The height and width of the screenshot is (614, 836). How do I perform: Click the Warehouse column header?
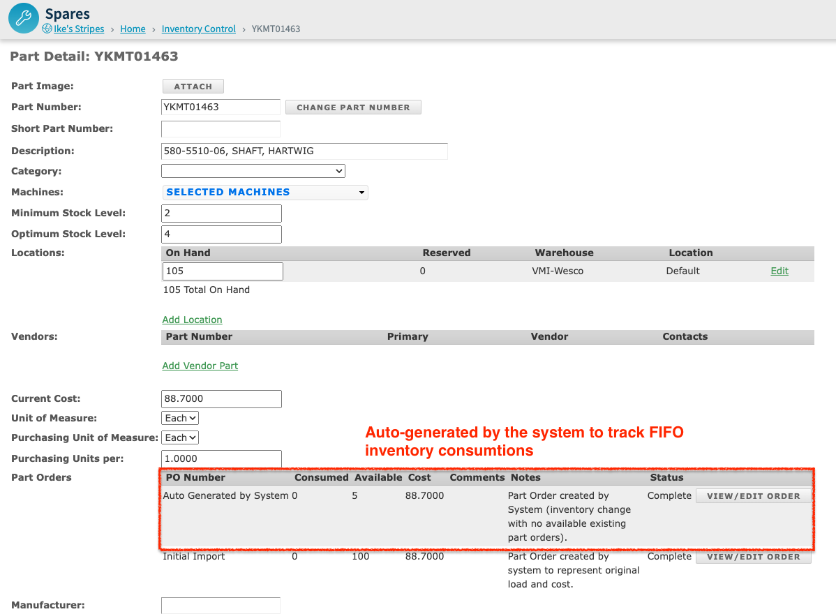[564, 253]
